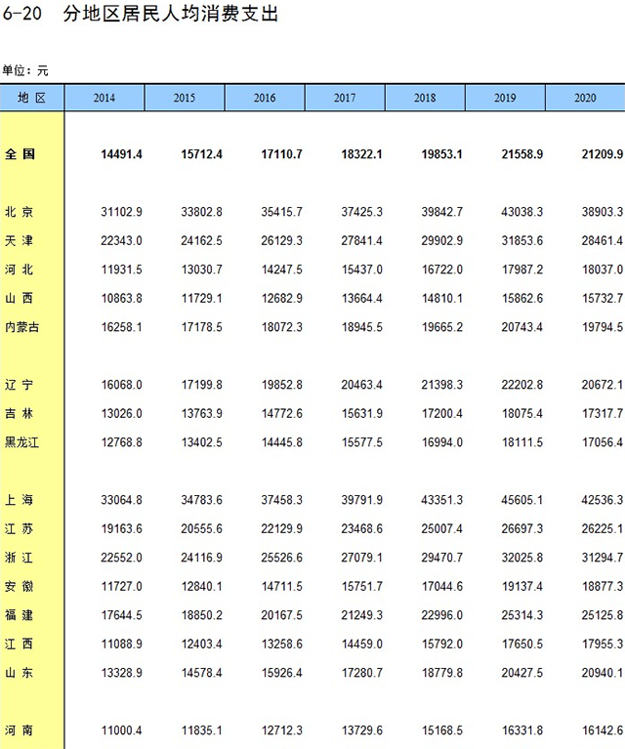Click Henan 2014 value 11000.4
This screenshot has height=749, width=625.
click(x=121, y=730)
